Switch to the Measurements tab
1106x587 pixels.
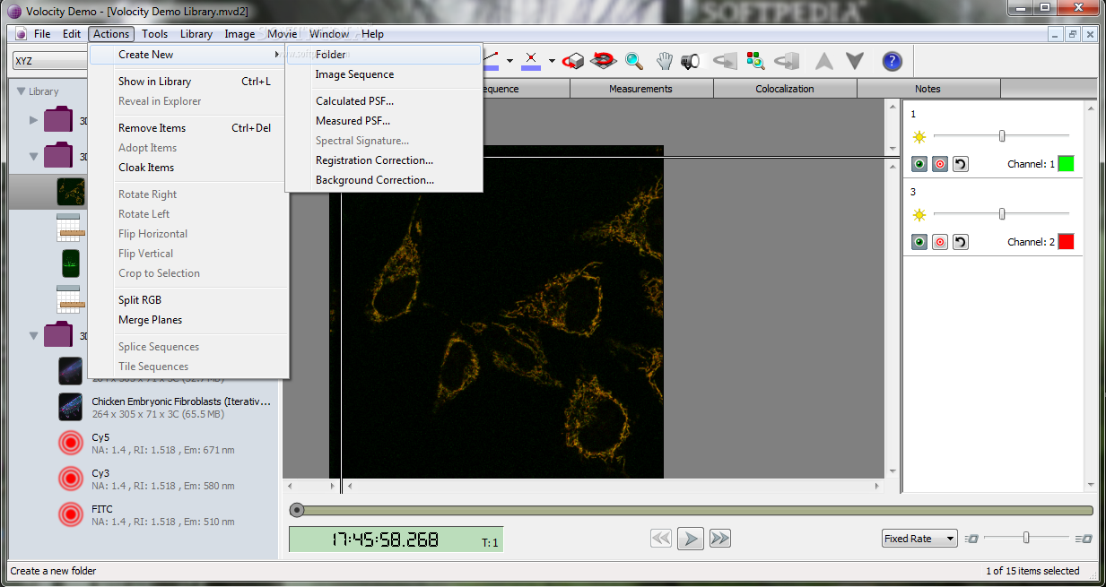point(640,89)
